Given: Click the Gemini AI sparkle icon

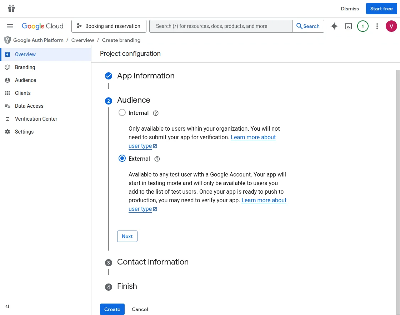Looking at the screenshot, I should 334,26.
